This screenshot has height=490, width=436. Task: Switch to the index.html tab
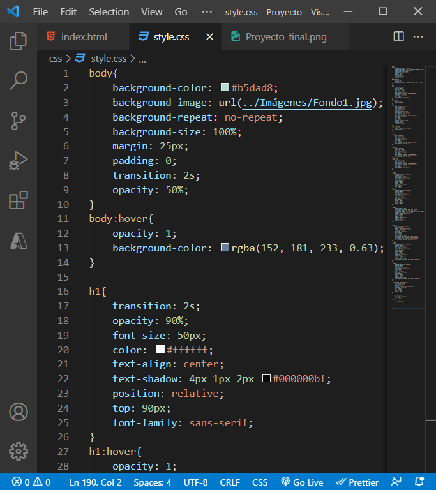coord(83,37)
